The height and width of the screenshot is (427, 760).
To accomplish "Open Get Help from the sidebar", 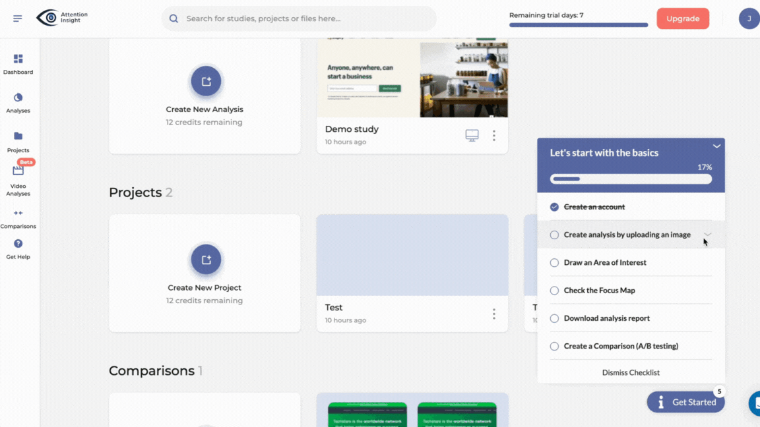I will [18, 249].
